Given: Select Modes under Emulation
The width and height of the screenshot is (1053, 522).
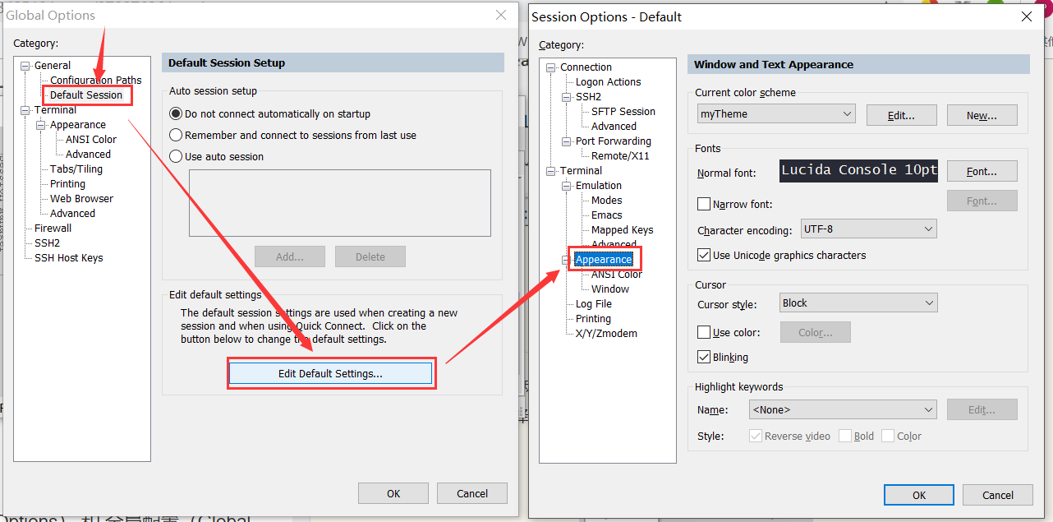Looking at the screenshot, I should point(606,201).
